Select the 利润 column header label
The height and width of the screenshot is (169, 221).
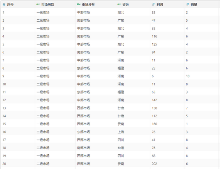coord(160,5)
